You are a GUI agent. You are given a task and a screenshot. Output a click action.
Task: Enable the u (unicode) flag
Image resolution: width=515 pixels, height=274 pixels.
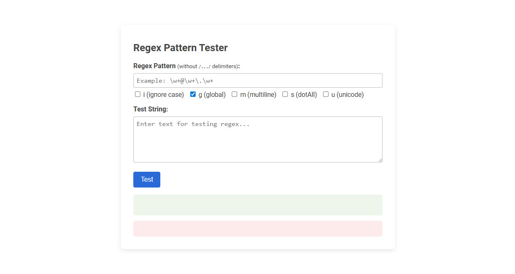(x=326, y=94)
